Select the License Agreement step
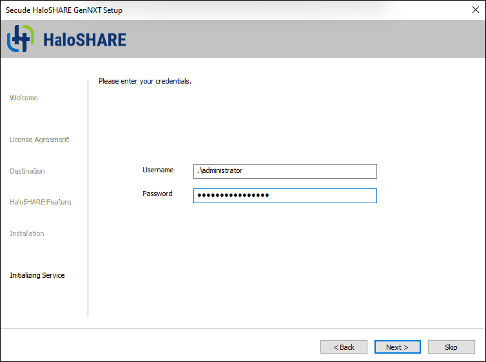Viewport: 486px width, 362px height. [x=39, y=140]
